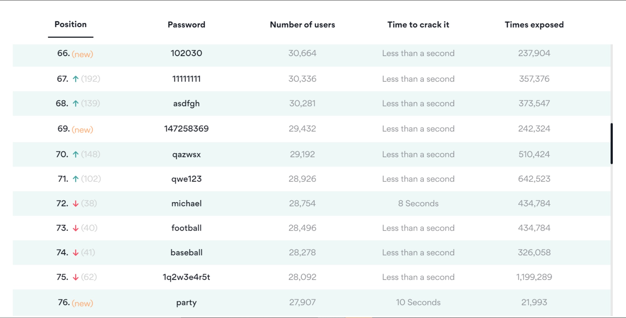
Task: Select the Times exposed column header
Action: click(534, 25)
